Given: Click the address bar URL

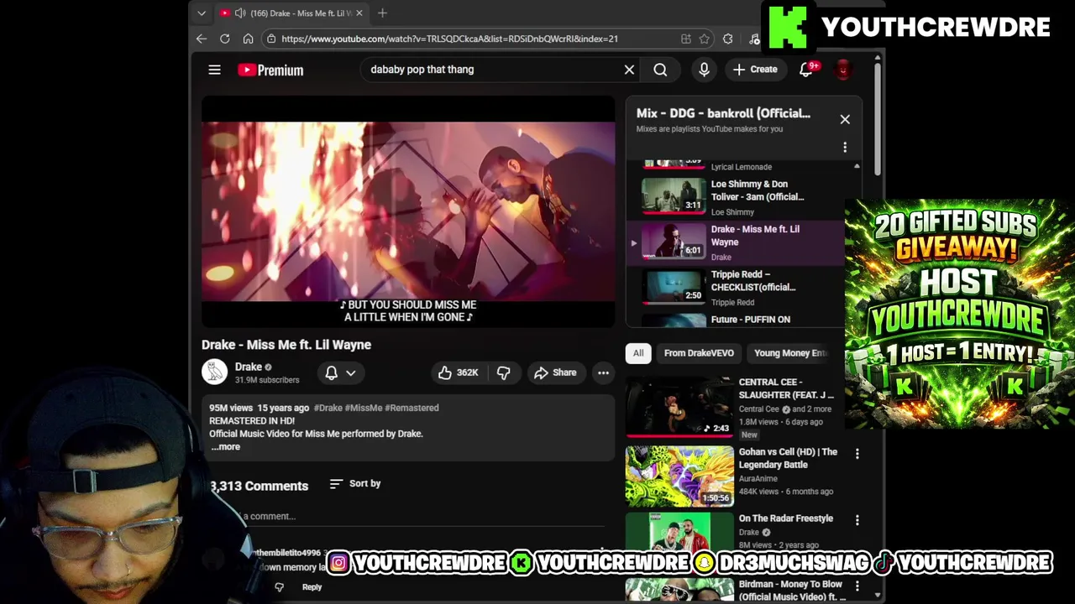Looking at the screenshot, I should [449, 39].
